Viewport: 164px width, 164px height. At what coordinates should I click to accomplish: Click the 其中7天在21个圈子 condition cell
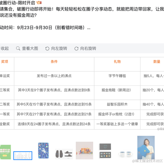pyautogui.click(x=54, y=114)
